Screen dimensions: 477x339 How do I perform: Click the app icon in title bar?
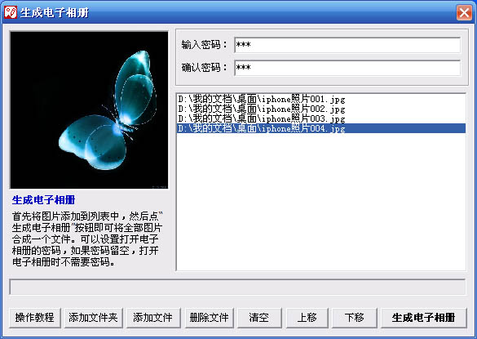point(11,12)
